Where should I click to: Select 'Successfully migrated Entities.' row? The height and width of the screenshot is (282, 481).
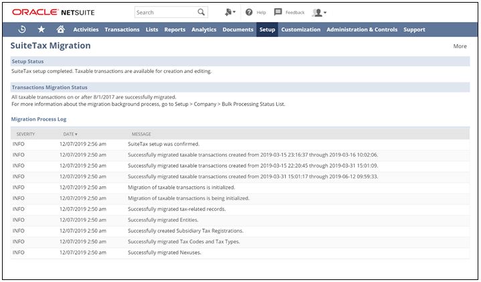tap(240, 220)
